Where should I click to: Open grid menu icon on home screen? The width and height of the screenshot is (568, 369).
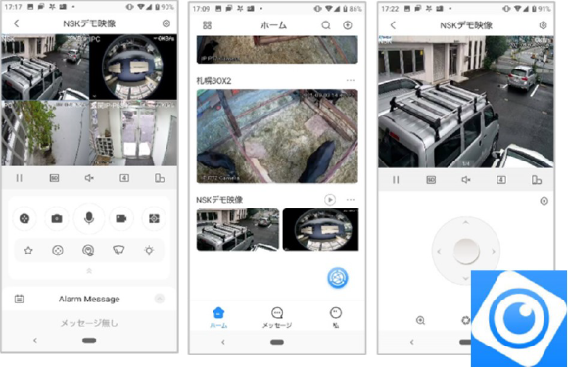(207, 25)
